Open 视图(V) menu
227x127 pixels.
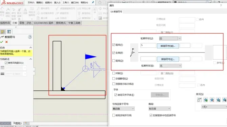(x=49, y=3)
